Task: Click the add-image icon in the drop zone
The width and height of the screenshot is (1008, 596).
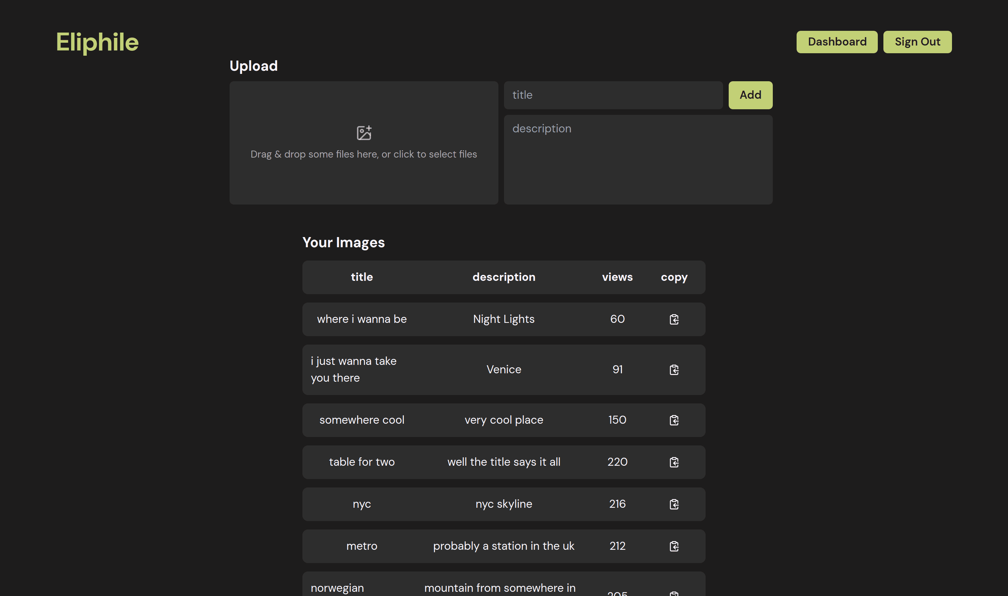Action: click(x=364, y=133)
